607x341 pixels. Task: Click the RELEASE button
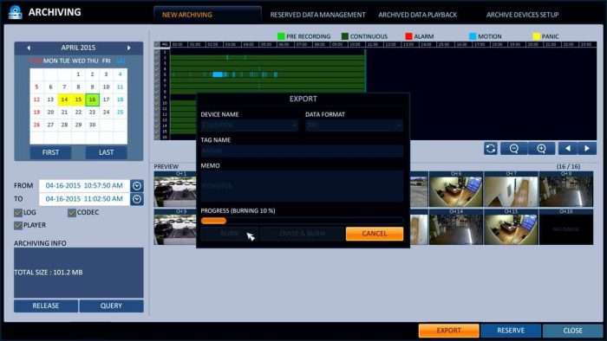point(46,306)
